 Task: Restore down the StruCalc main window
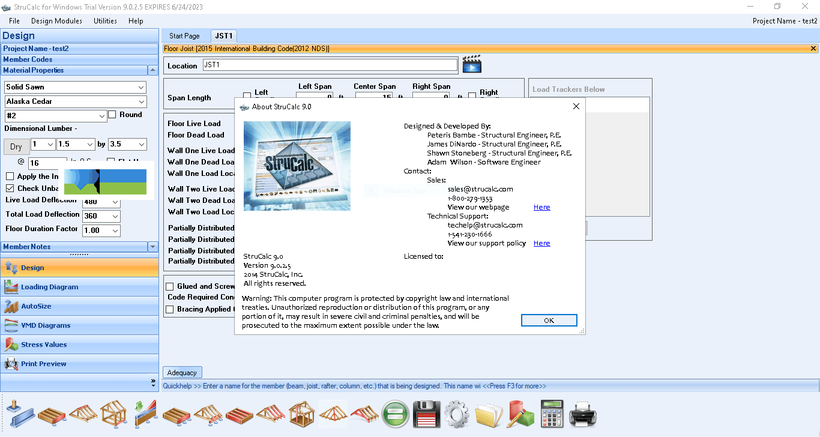pos(777,6)
